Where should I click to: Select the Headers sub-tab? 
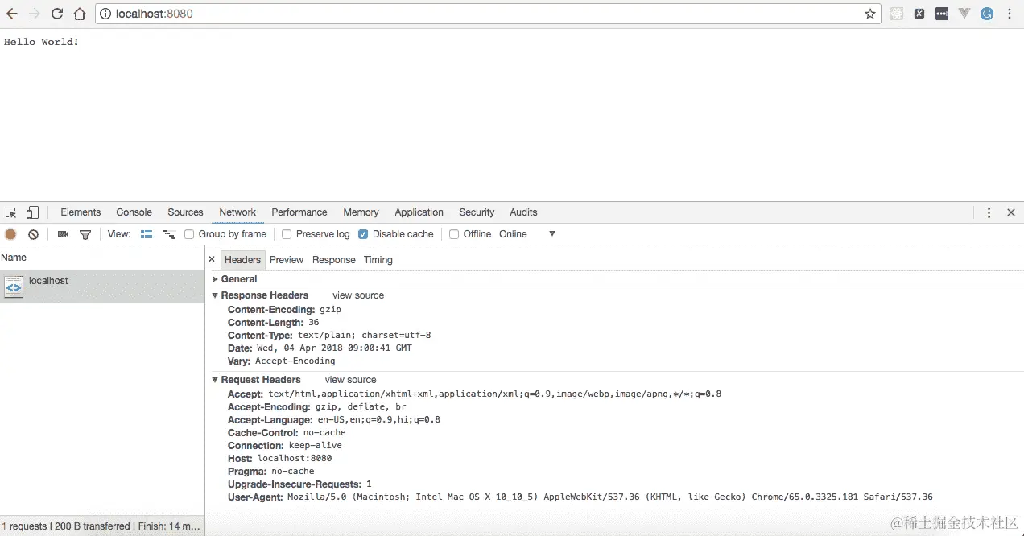pos(242,260)
